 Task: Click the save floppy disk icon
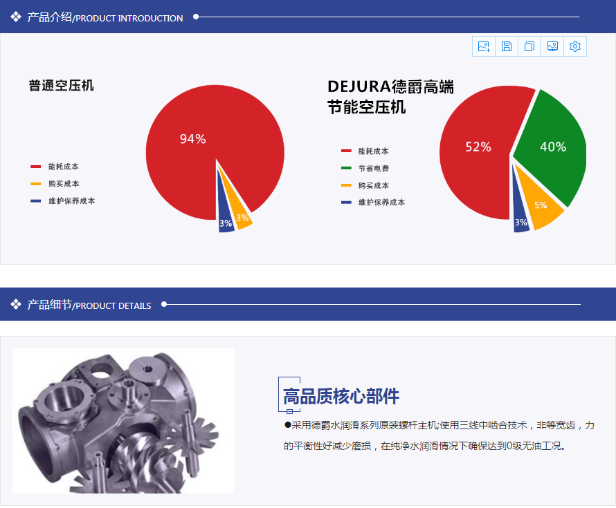coord(507,46)
